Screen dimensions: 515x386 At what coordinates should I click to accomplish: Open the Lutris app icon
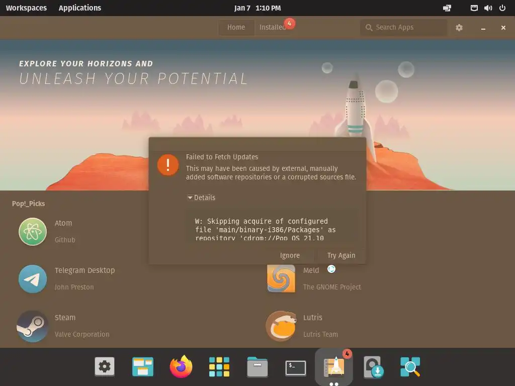(281, 326)
